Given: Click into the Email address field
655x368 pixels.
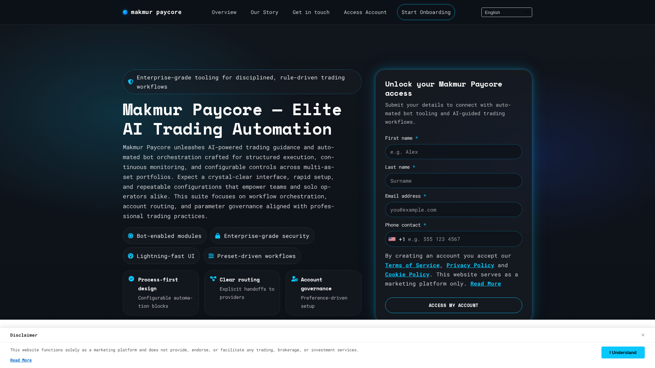Looking at the screenshot, I should (x=454, y=210).
